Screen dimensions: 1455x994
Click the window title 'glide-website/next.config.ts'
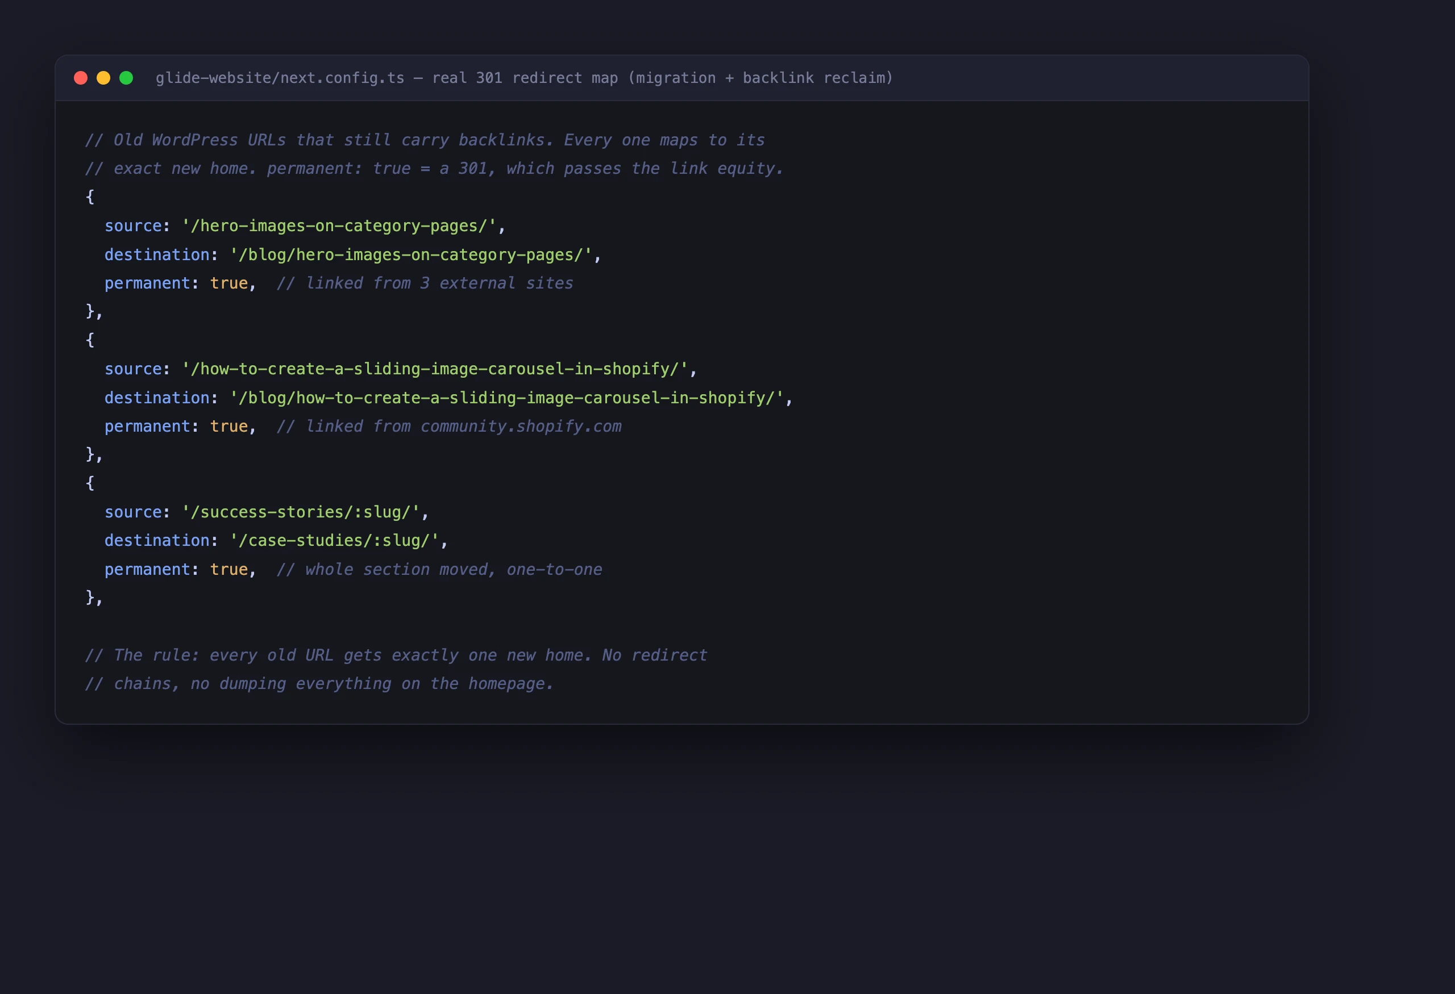pyautogui.click(x=280, y=78)
